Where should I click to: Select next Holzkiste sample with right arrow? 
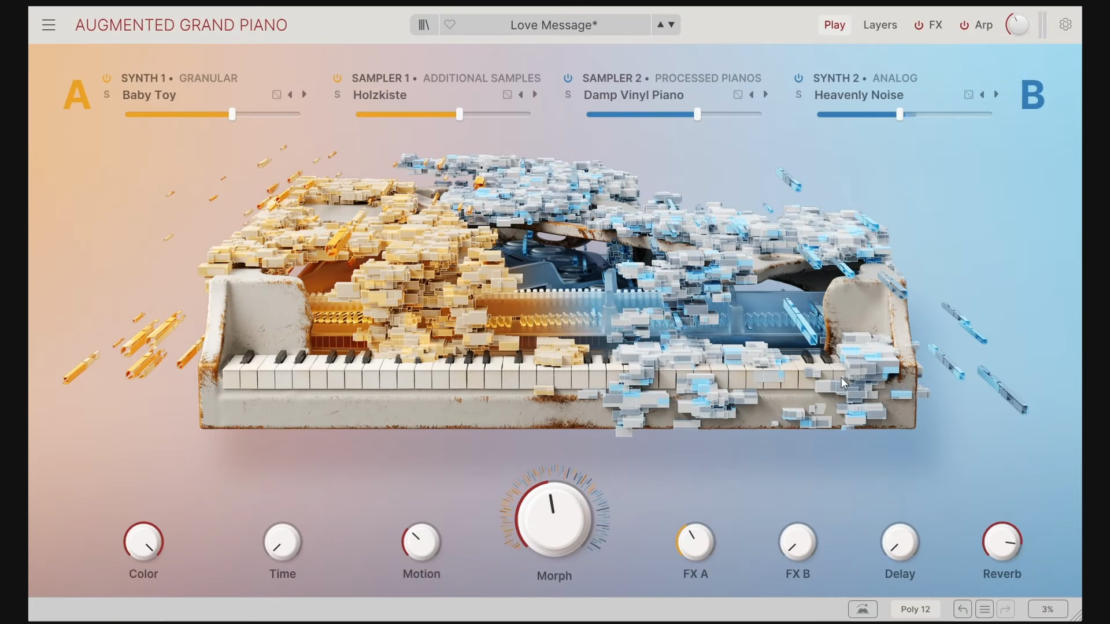coord(535,95)
